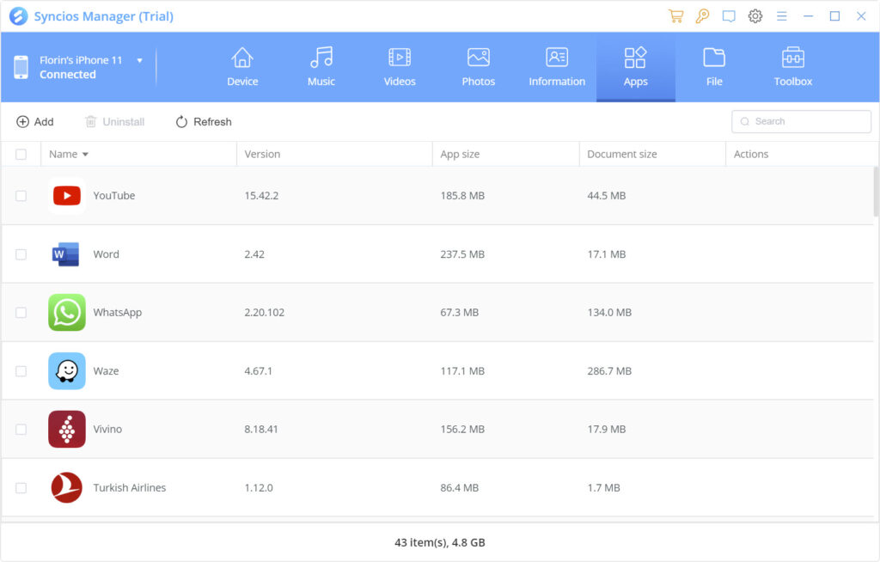Click the key registration icon
The height and width of the screenshot is (562, 880).
[x=702, y=16]
